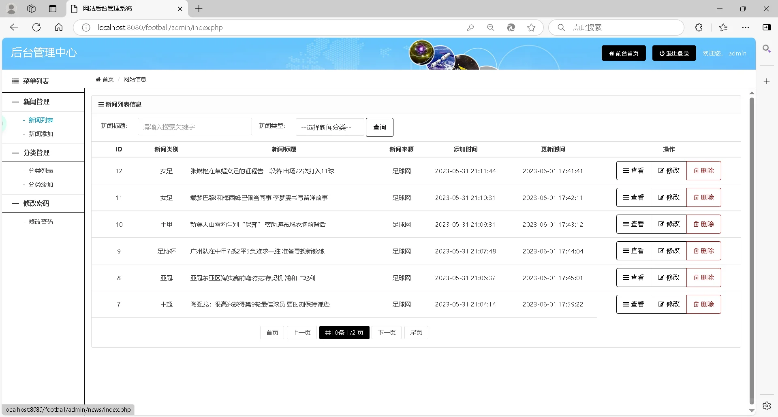Click the hamburger icon beside 菜单列表
This screenshot has width=778, height=417.
[15, 81]
